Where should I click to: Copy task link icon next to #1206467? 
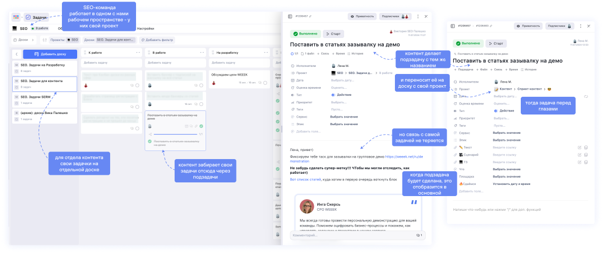click(311, 17)
